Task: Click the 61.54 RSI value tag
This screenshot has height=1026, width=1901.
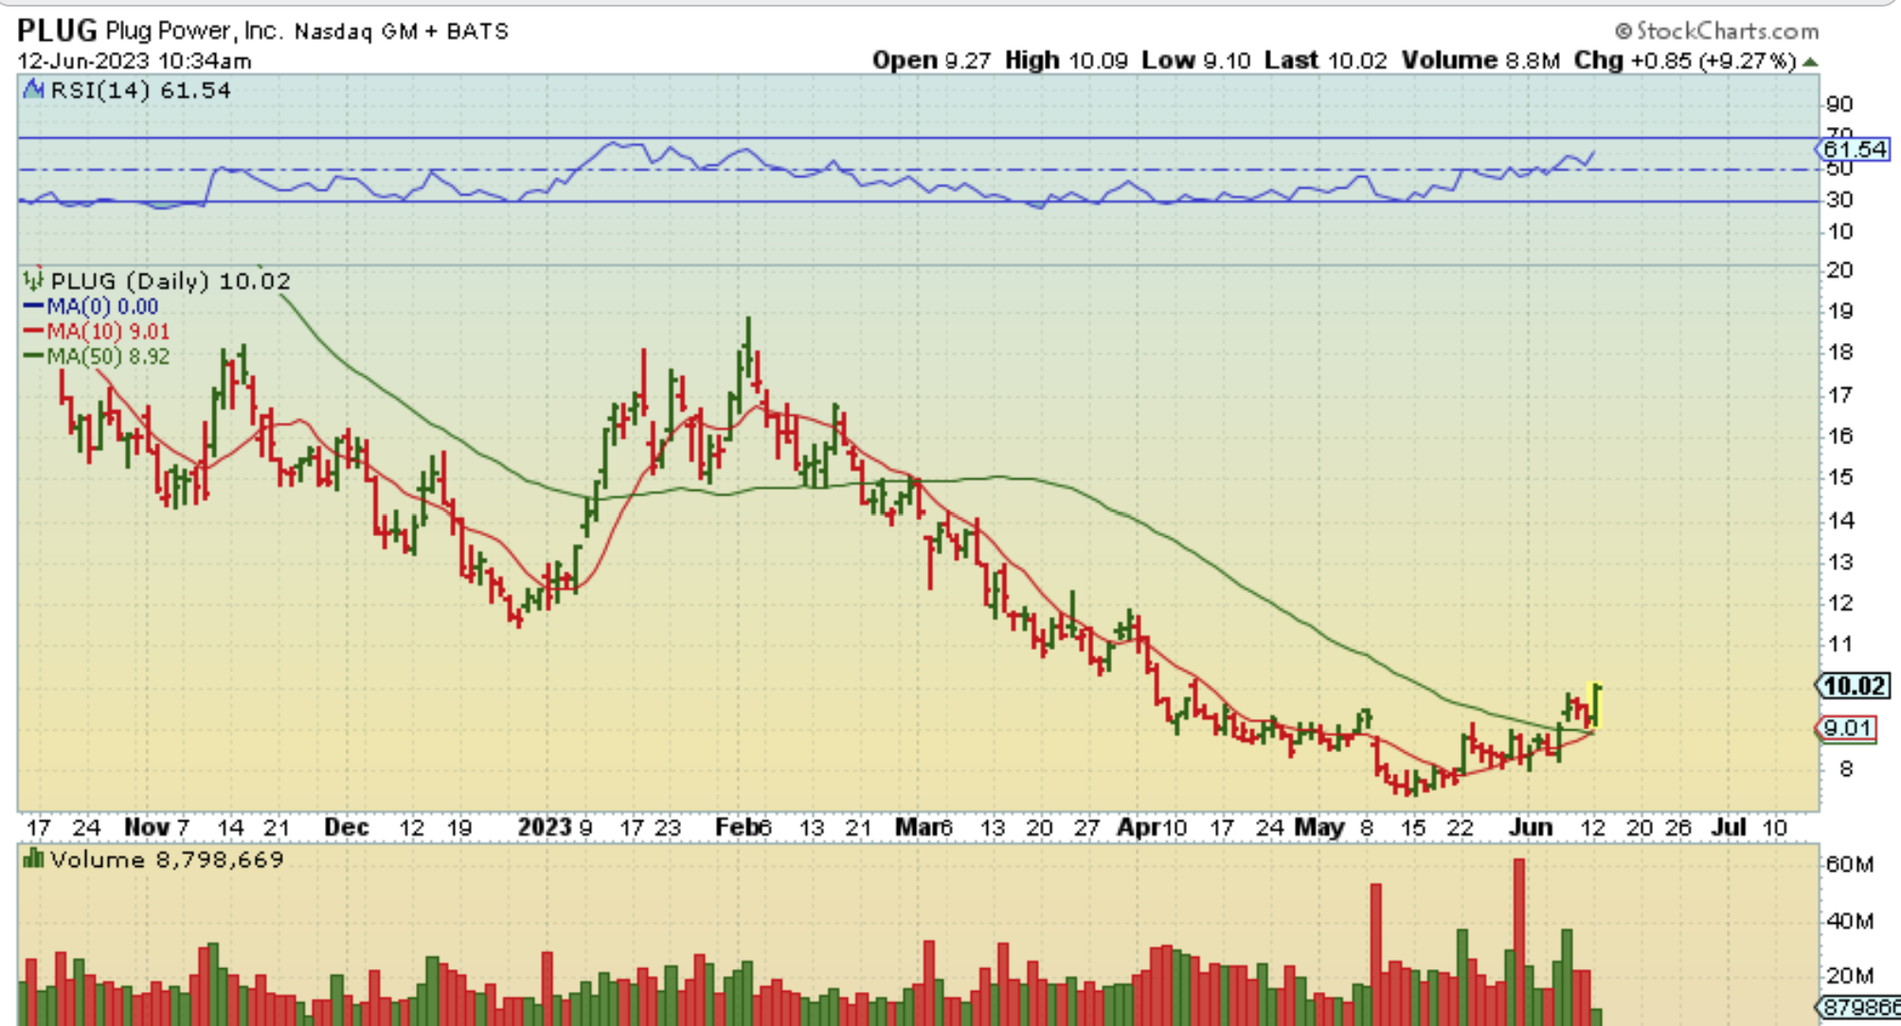Action: 1853,149
